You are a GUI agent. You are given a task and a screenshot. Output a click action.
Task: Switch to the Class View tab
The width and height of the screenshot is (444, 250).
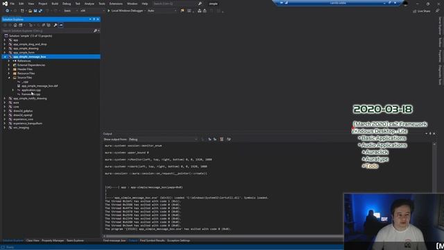(x=33, y=241)
